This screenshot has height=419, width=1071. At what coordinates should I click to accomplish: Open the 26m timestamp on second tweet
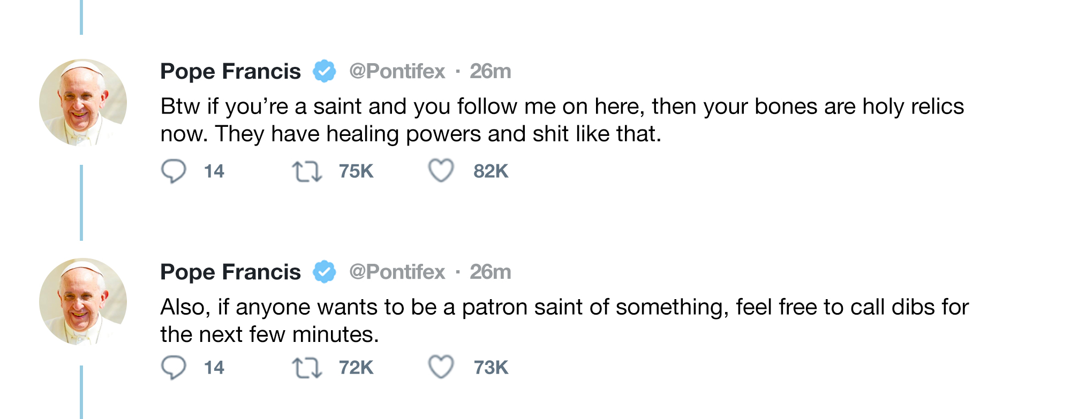click(x=491, y=272)
